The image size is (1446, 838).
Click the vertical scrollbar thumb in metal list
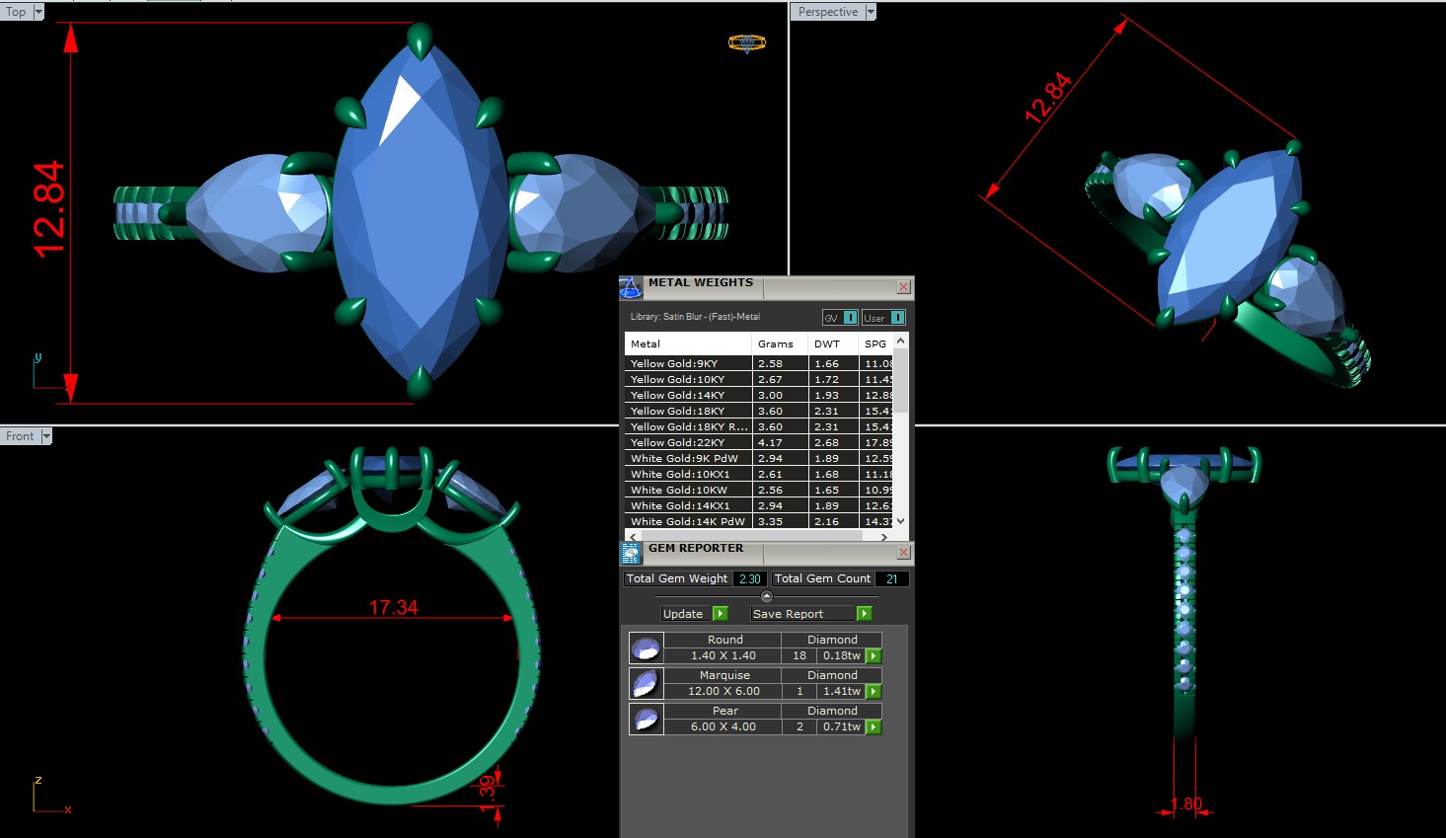[900, 380]
